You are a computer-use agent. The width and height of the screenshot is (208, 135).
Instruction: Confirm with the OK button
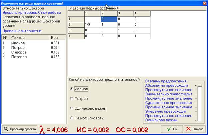click(172, 129)
